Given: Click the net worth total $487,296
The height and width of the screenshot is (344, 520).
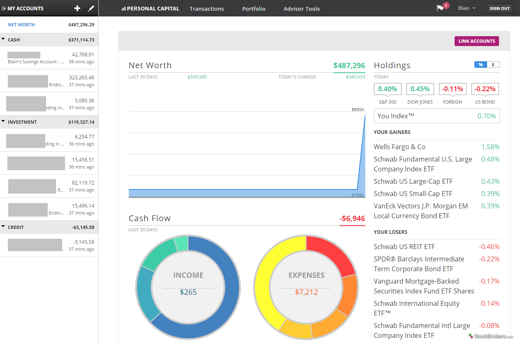Looking at the screenshot, I should click(x=349, y=65).
